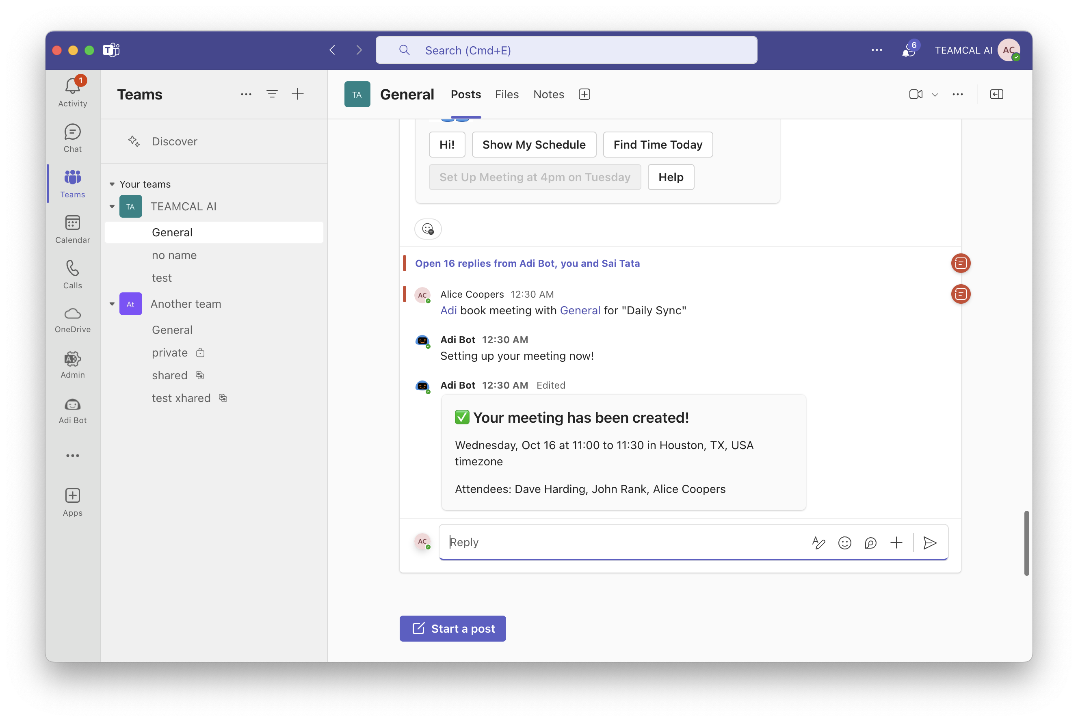Click the send arrow in reply box
The width and height of the screenshot is (1078, 722).
click(x=929, y=543)
